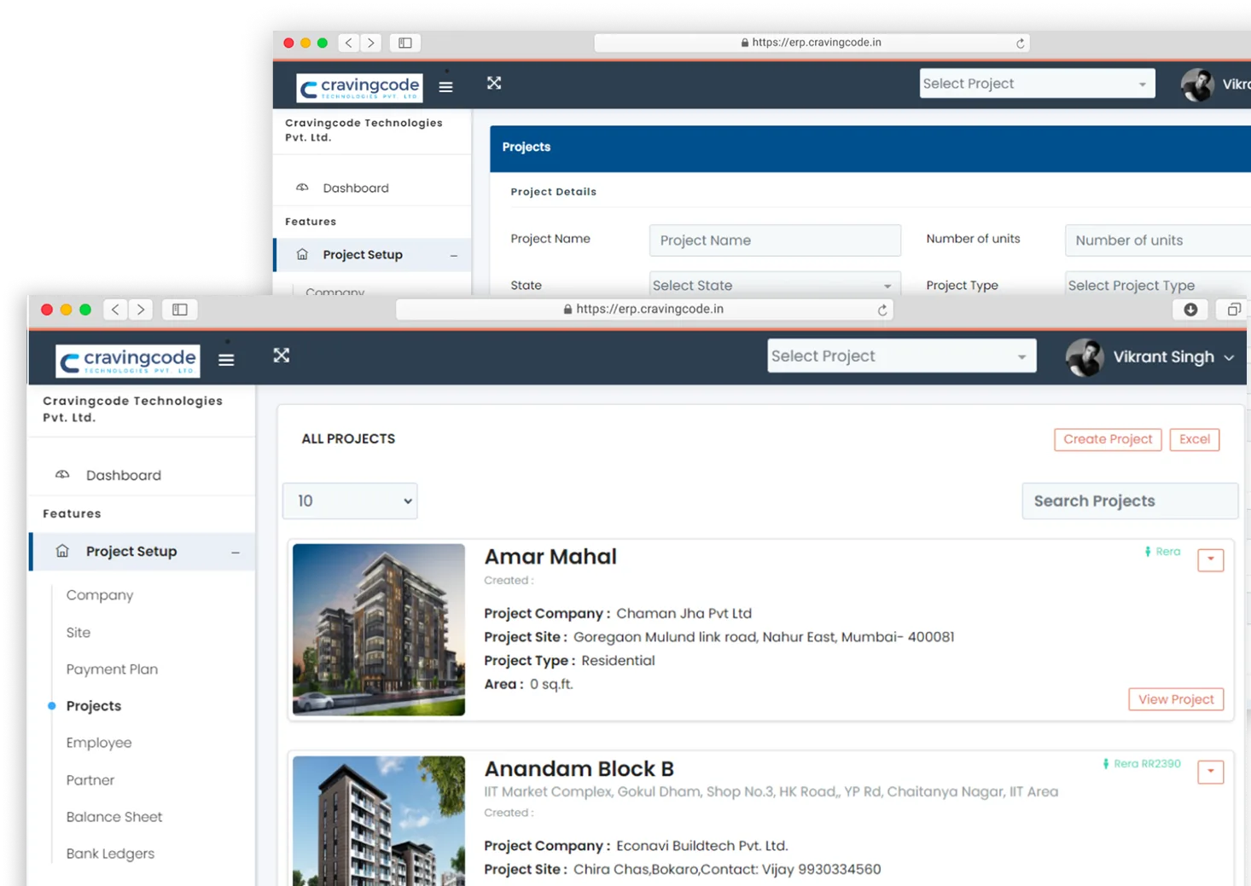Screen dimensions: 1251x886
Task: Open Select Project dropdown in back window
Action: 1037,84
